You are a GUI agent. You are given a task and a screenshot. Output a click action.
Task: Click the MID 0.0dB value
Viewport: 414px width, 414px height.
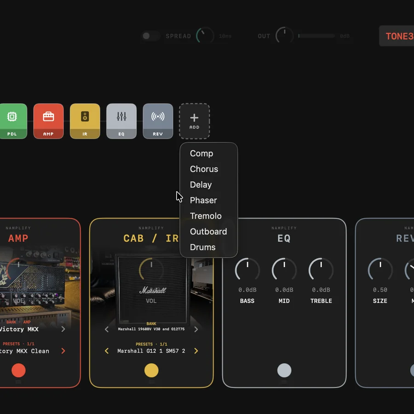284,290
